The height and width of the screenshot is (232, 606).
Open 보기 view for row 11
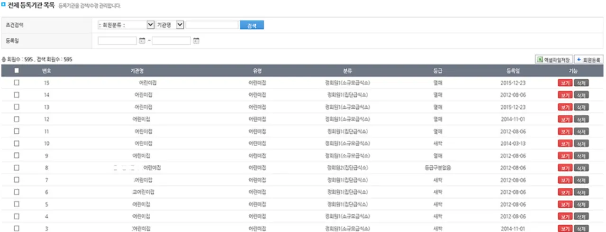click(565, 131)
